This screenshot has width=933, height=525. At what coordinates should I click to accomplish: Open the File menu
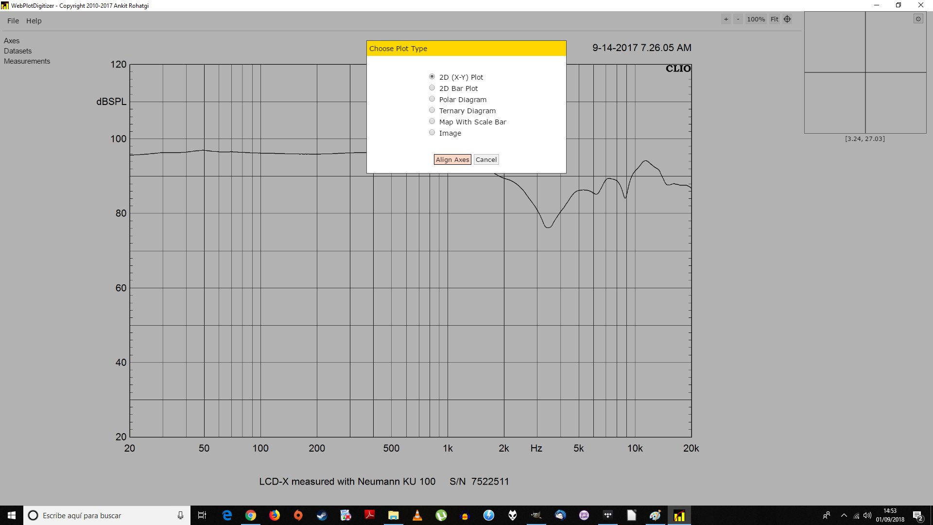click(x=13, y=21)
